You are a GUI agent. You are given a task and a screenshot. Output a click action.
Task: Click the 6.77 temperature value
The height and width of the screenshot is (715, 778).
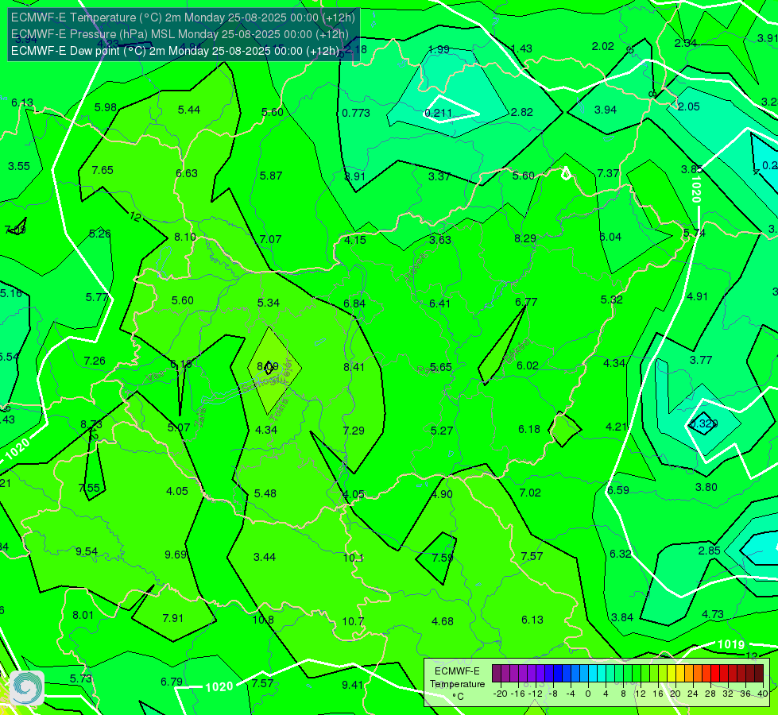(526, 302)
